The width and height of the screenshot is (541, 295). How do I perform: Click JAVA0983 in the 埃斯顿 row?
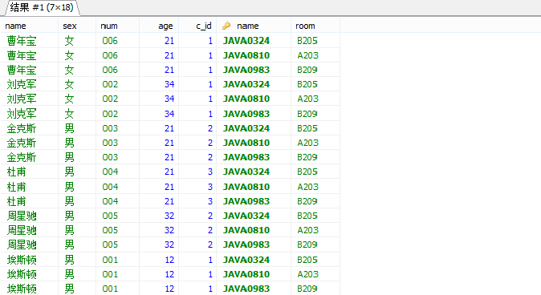coord(246,289)
